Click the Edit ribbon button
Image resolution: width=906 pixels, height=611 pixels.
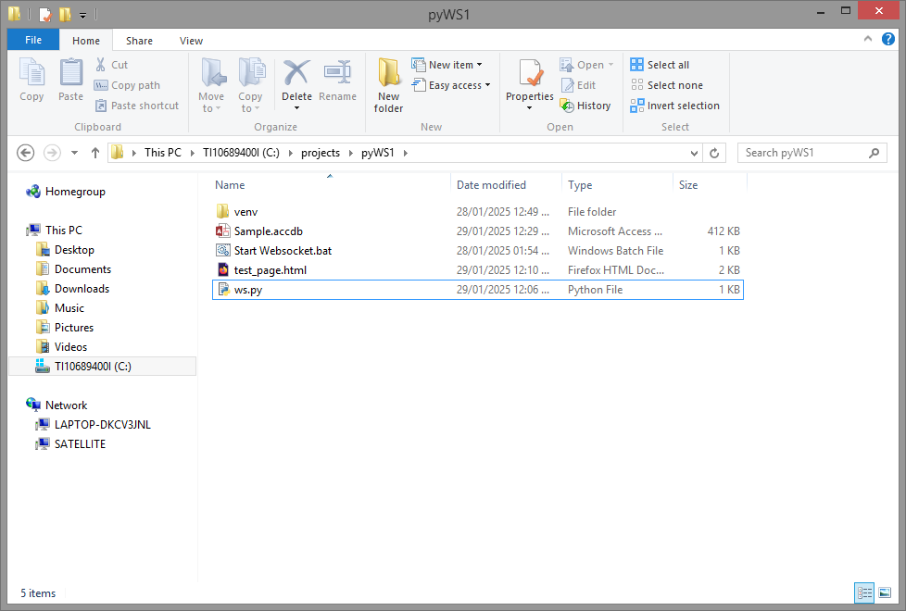click(578, 85)
